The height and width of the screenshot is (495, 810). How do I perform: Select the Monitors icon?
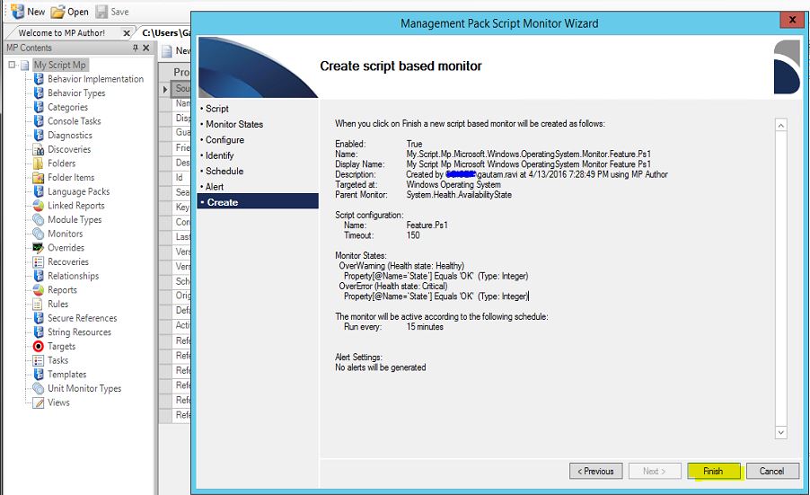point(39,234)
